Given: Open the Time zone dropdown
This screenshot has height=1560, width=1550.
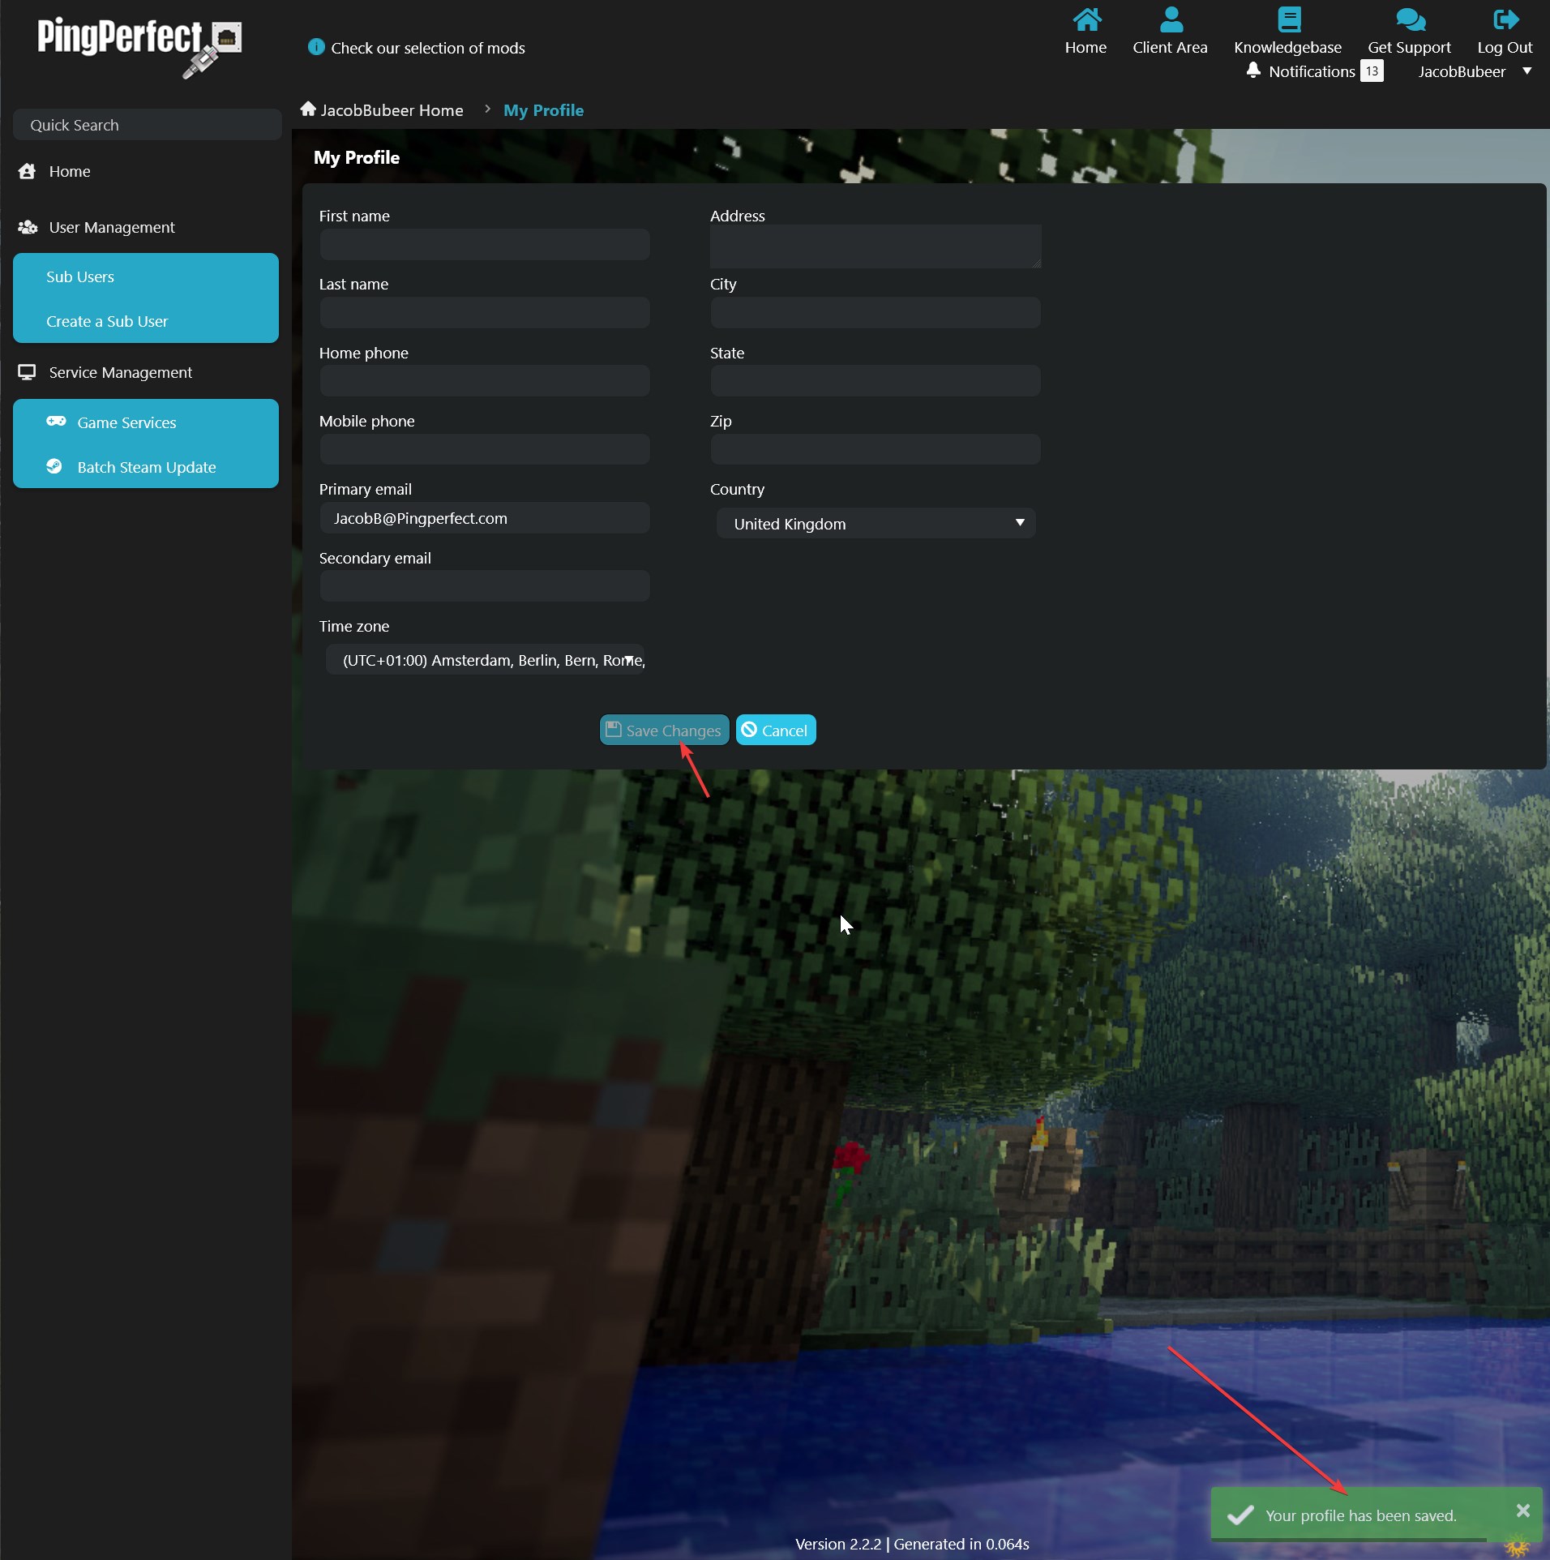Looking at the screenshot, I should click(485, 660).
